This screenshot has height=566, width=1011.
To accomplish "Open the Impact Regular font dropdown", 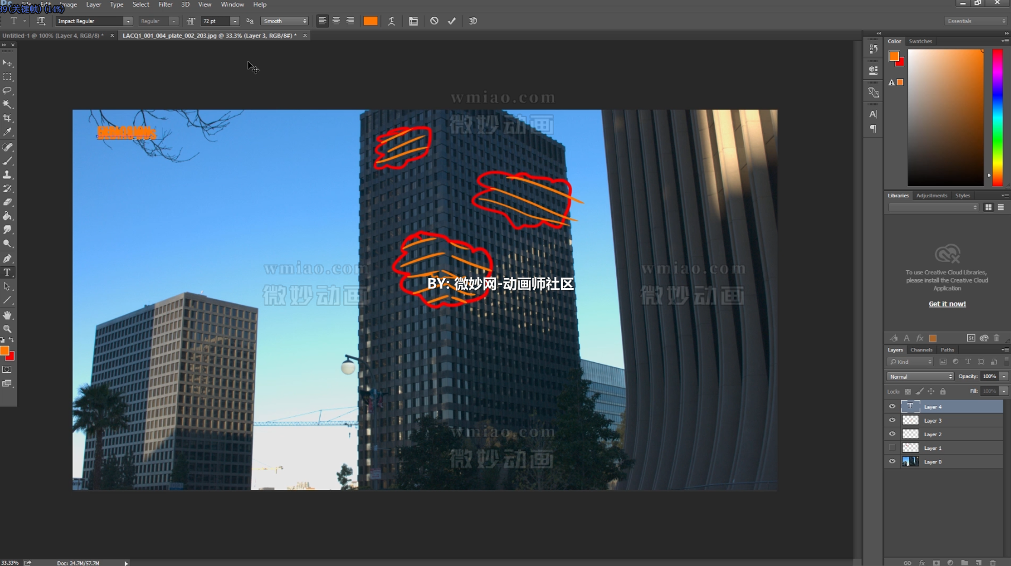I will tap(127, 21).
